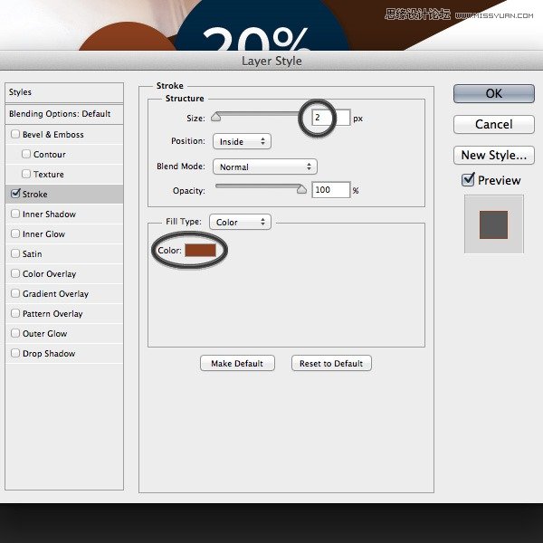Confirm with the OK button
The width and height of the screenshot is (543, 543).
pyautogui.click(x=494, y=93)
